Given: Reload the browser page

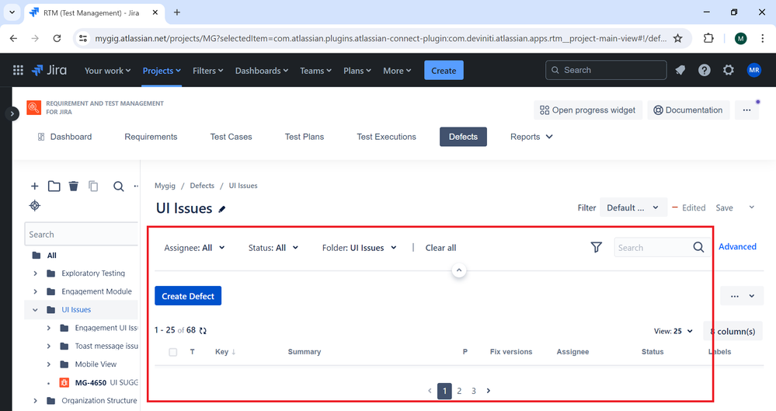Looking at the screenshot, I should click(x=57, y=38).
